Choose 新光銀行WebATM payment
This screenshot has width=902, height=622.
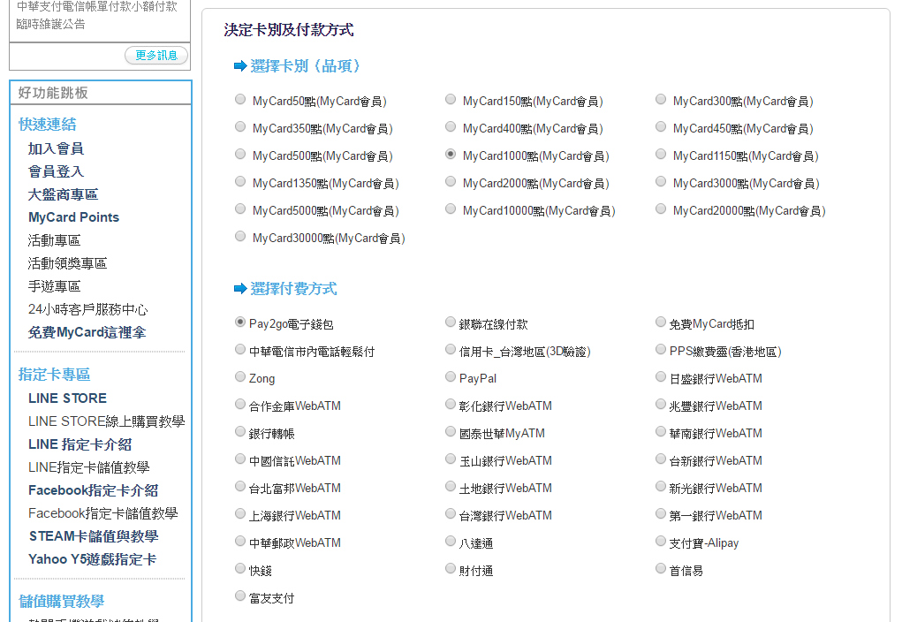pyautogui.click(x=661, y=486)
